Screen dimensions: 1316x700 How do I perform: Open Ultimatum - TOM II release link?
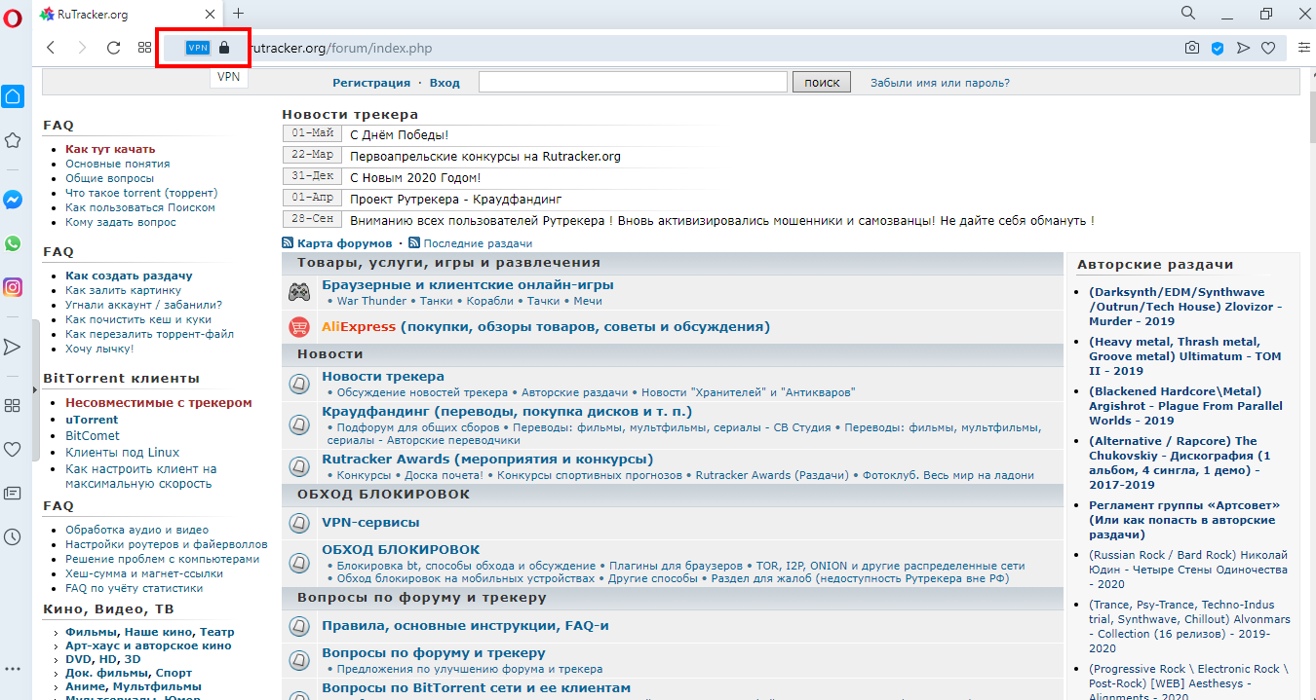[1185, 356]
